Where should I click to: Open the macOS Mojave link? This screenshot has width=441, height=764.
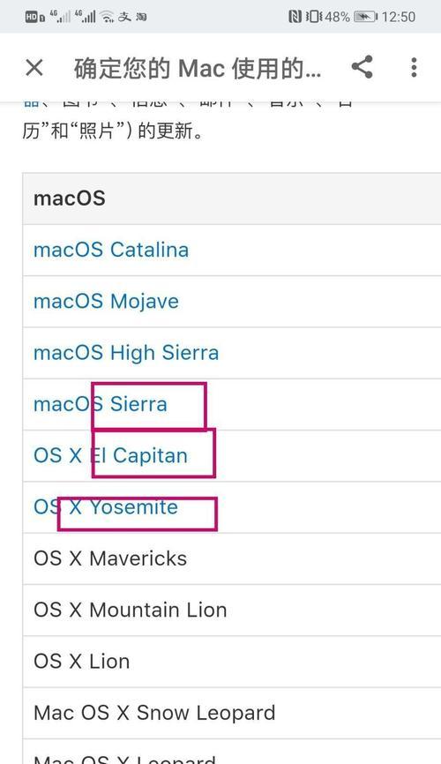106,302
